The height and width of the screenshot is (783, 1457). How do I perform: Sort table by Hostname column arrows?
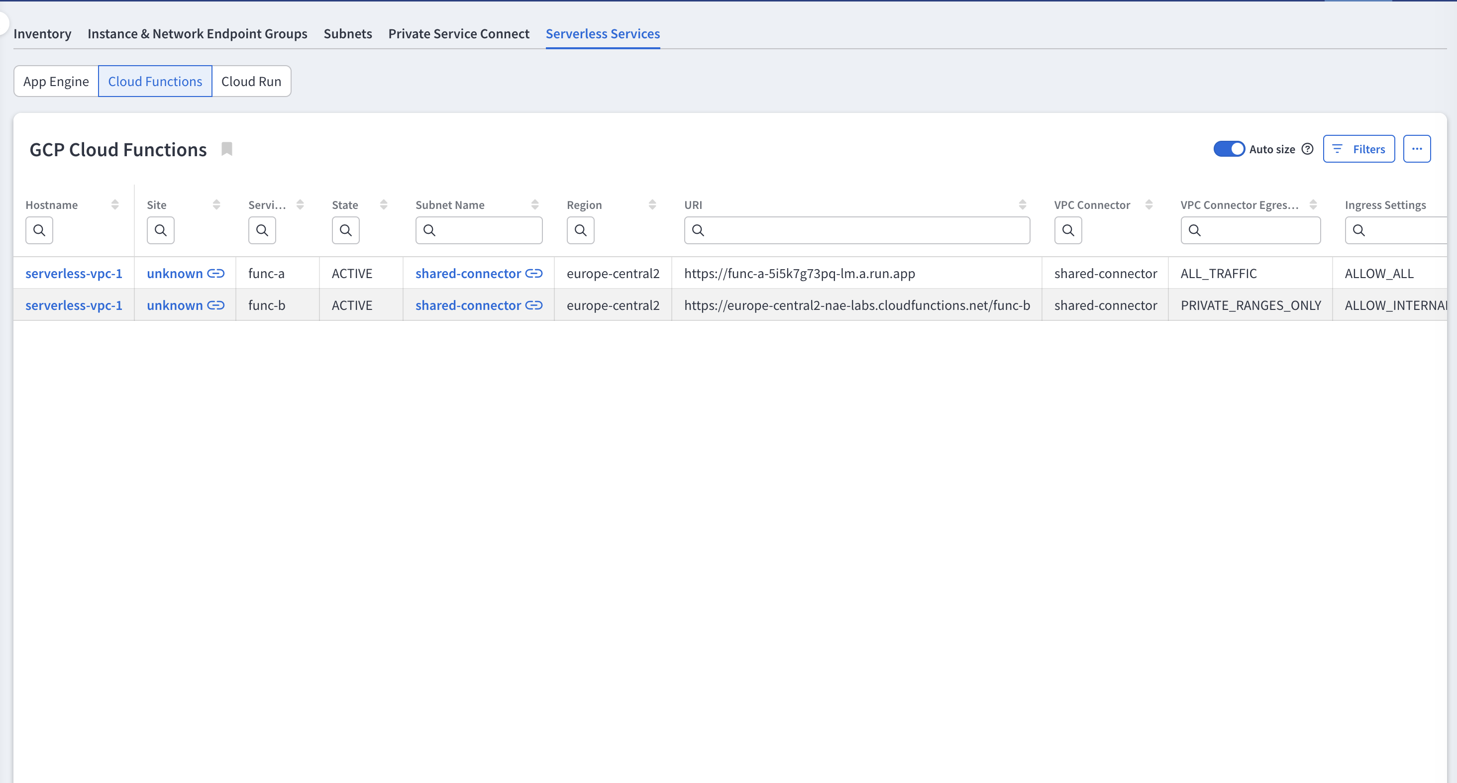click(x=115, y=204)
